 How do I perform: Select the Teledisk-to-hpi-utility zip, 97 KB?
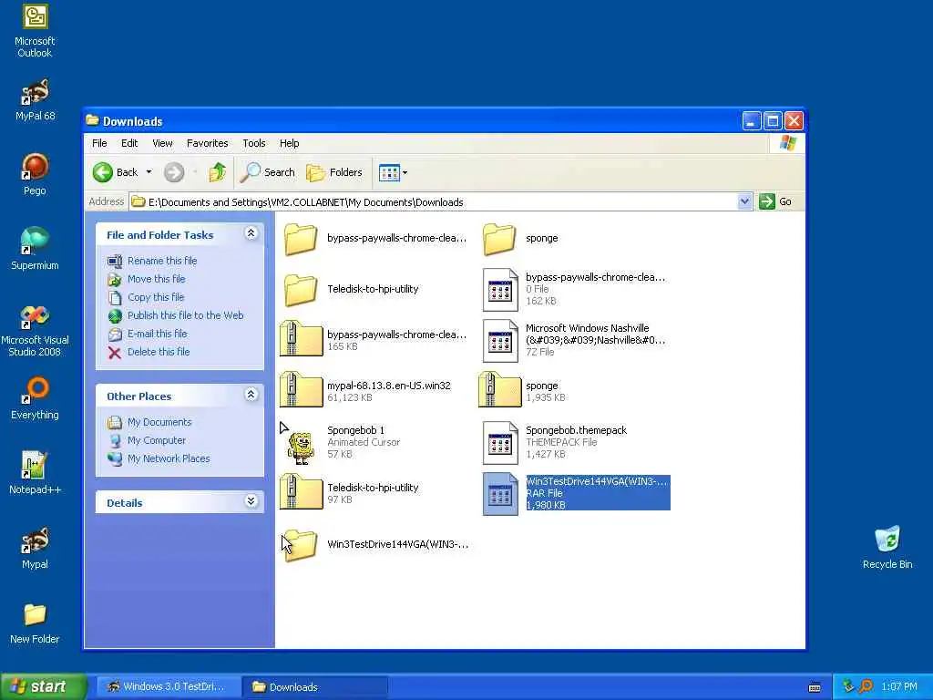(x=350, y=493)
